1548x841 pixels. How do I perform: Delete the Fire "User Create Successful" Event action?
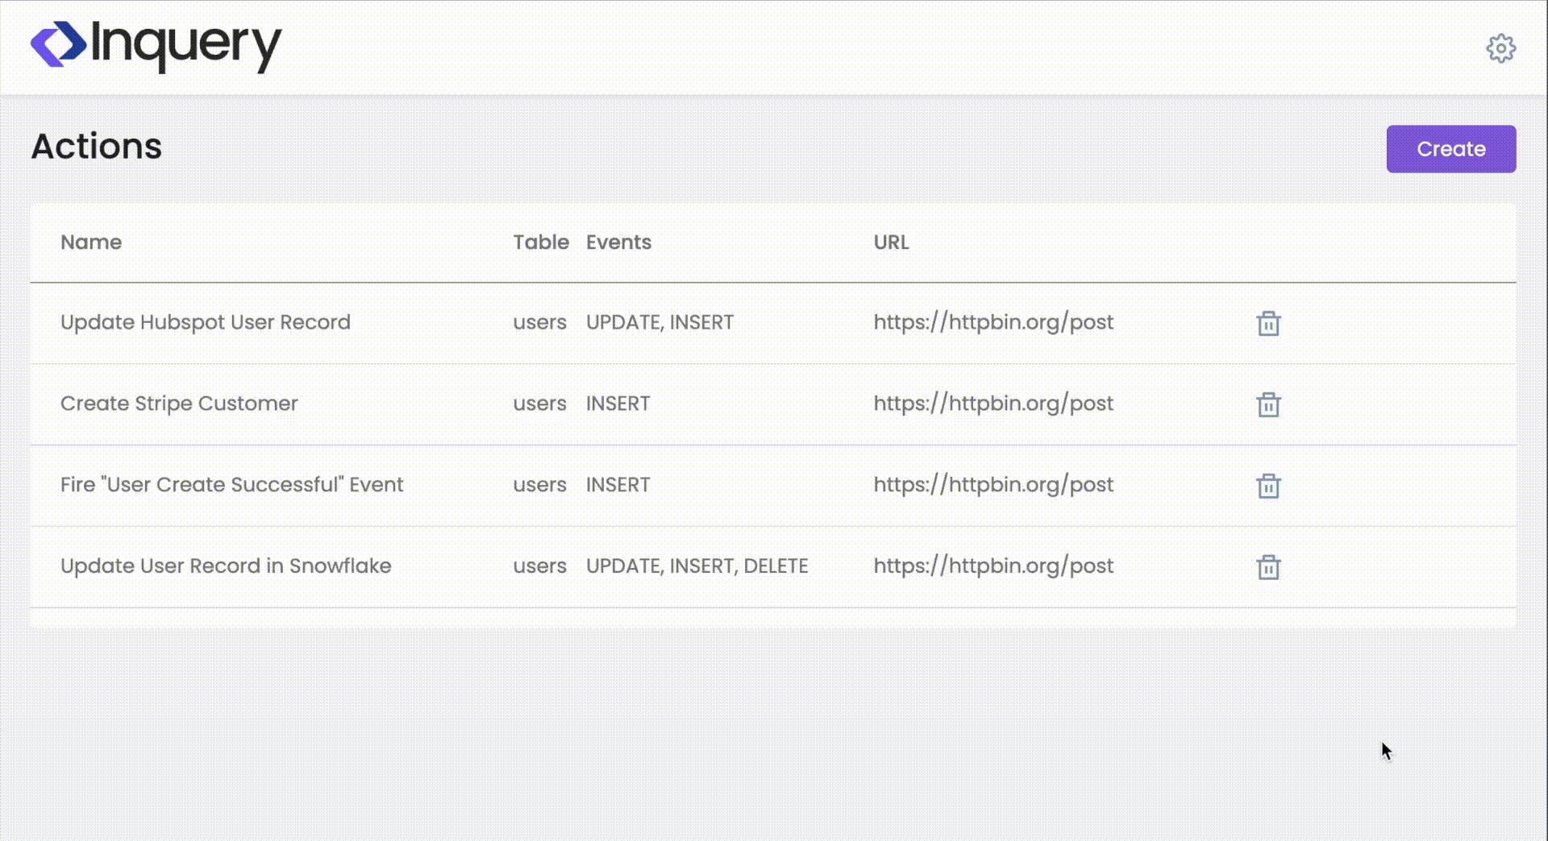coord(1268,486)
